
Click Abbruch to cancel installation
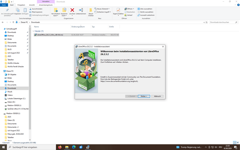point(157,96)
